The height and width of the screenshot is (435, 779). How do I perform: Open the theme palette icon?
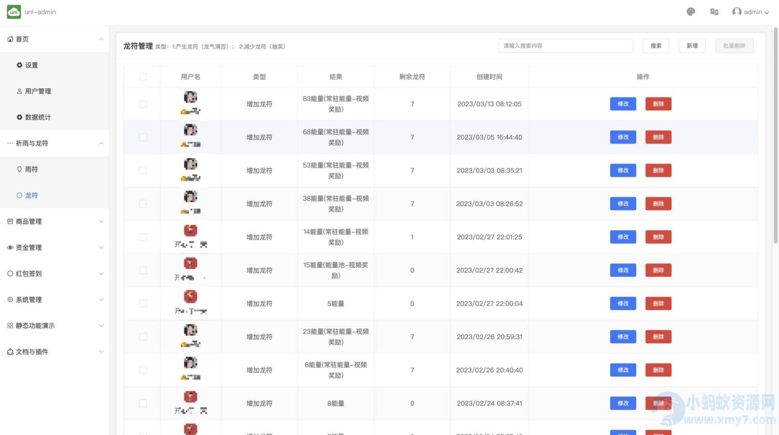coord(691,12)
